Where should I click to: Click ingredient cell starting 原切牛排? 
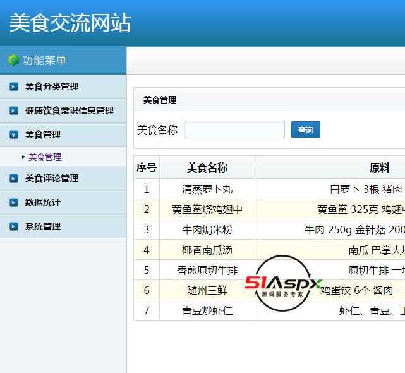330,270
